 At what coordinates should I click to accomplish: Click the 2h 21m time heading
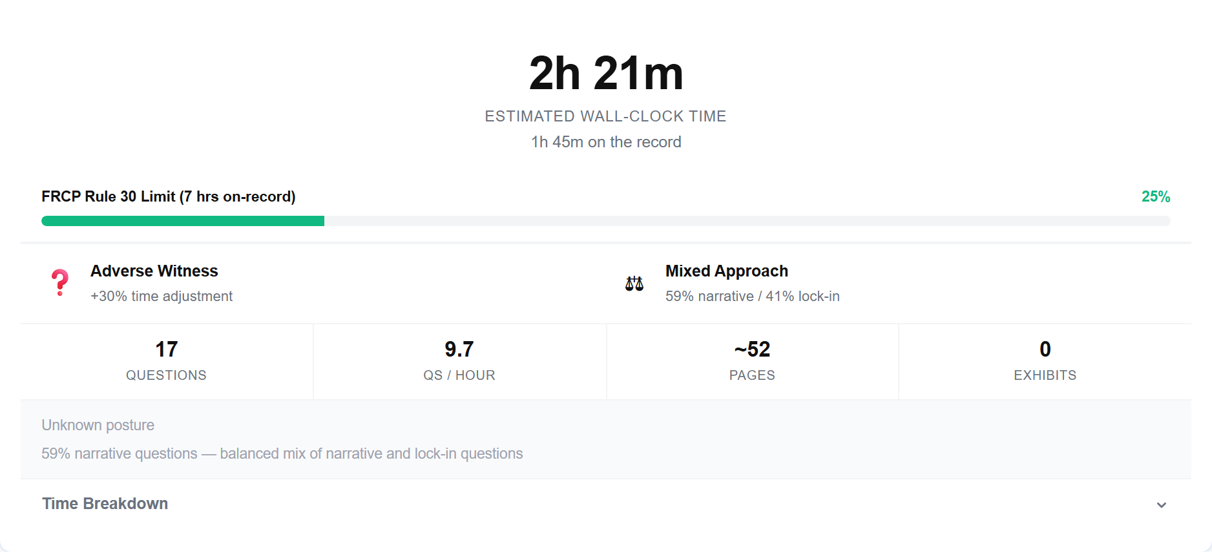pyautogui.click(x=605, y=72)
